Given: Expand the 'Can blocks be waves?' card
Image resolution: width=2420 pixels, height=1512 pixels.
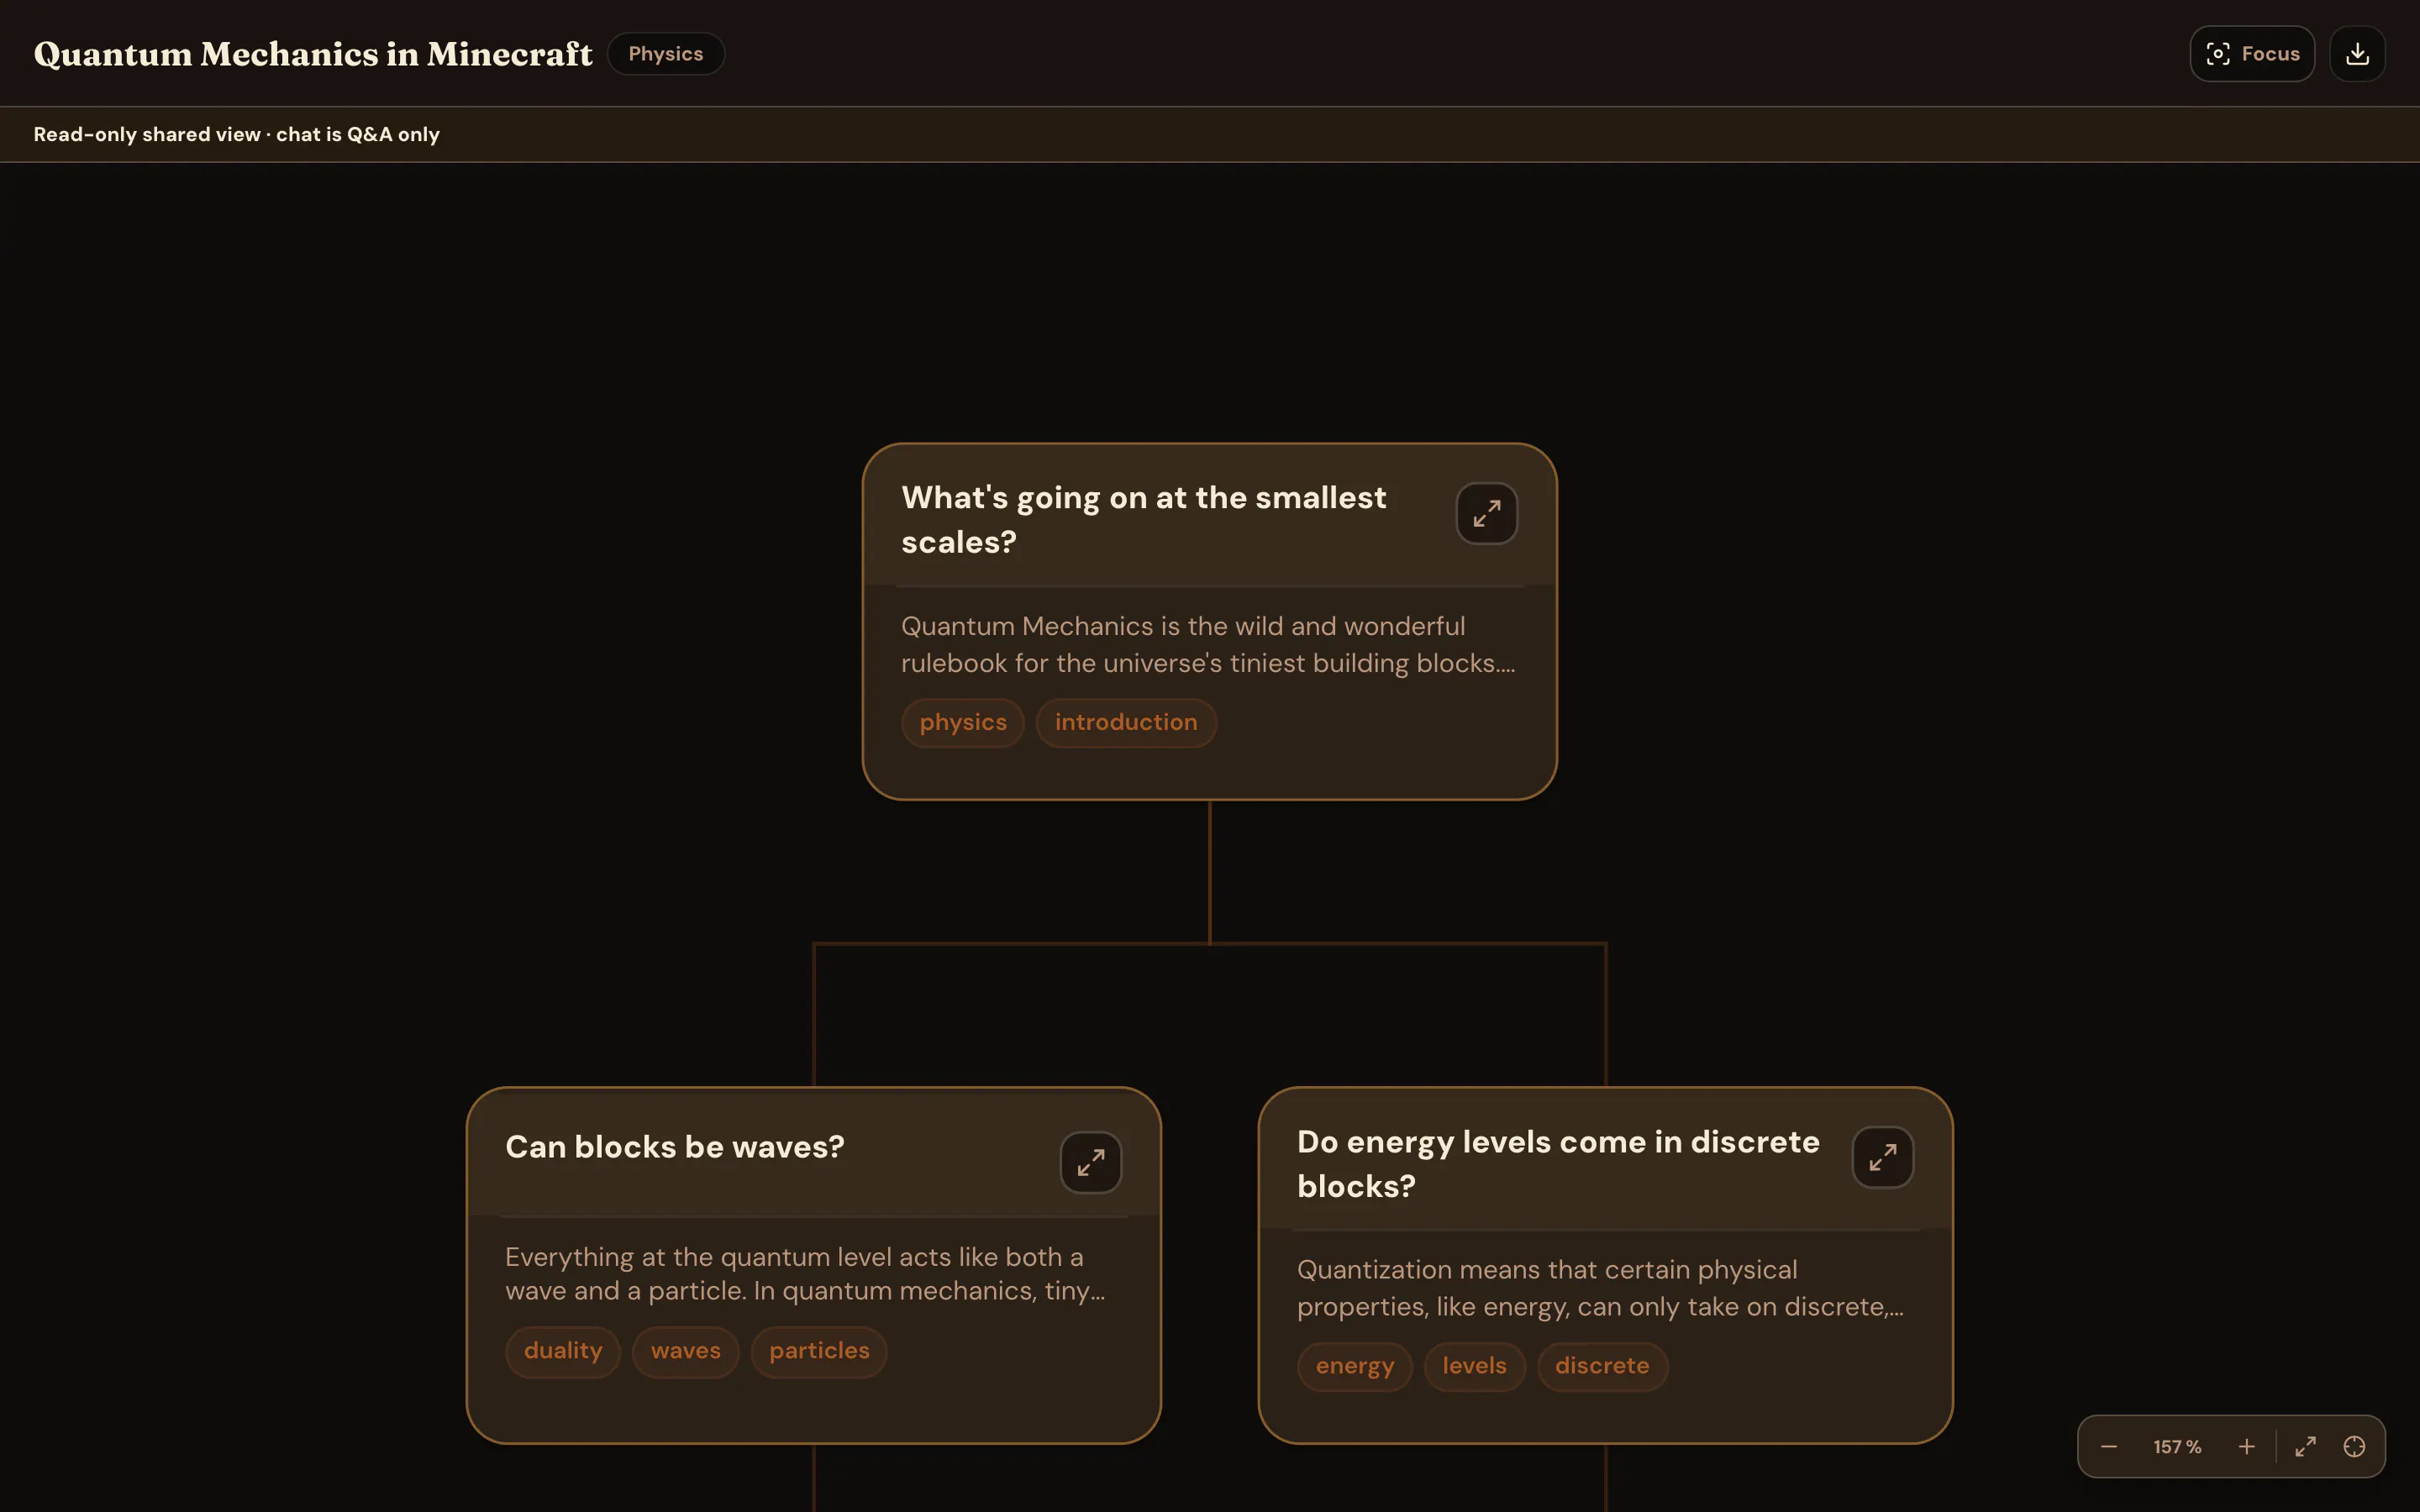Looking at the screenshot, I should click(x=1090, y=1162).
